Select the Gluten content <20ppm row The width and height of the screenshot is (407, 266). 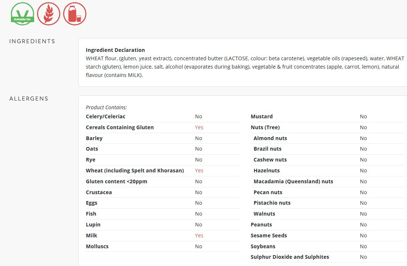pyautogui.click(x=163, y=182)
